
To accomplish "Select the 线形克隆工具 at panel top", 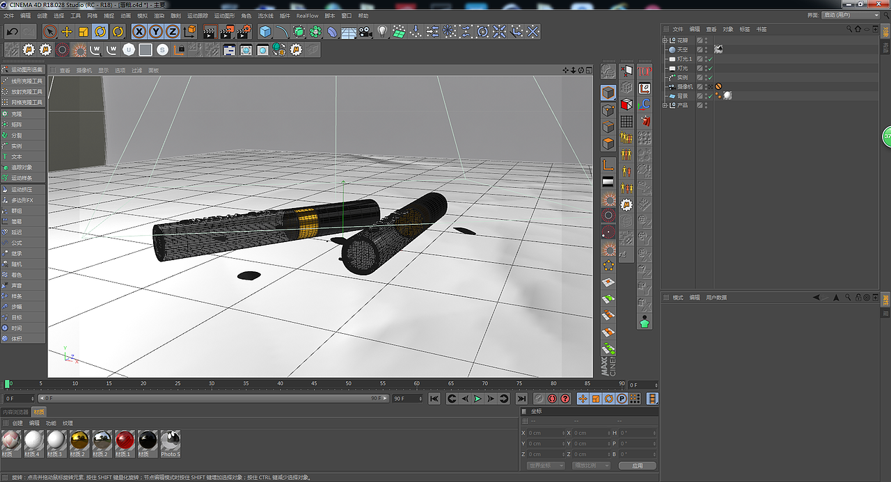I will (x=21, y=81).
